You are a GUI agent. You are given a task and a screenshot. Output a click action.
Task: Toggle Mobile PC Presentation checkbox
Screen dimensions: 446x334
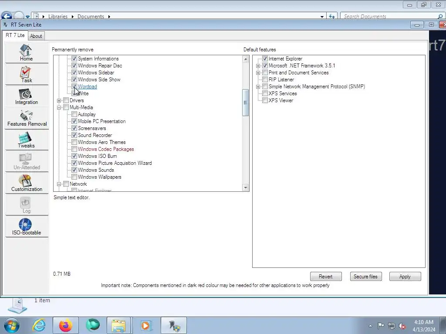74,121
